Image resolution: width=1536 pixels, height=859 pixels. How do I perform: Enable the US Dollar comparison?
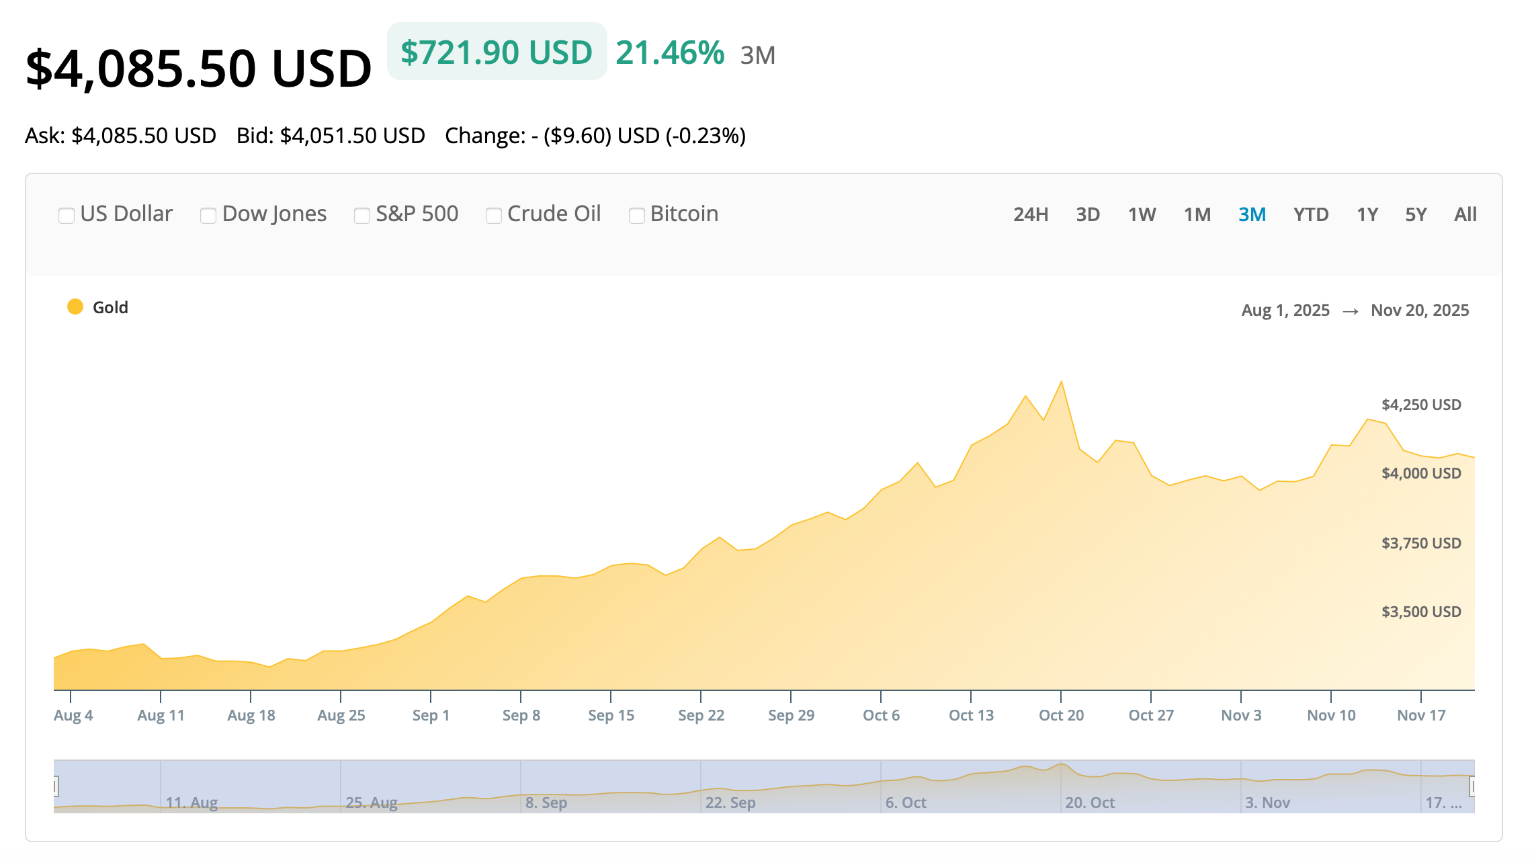66,215
